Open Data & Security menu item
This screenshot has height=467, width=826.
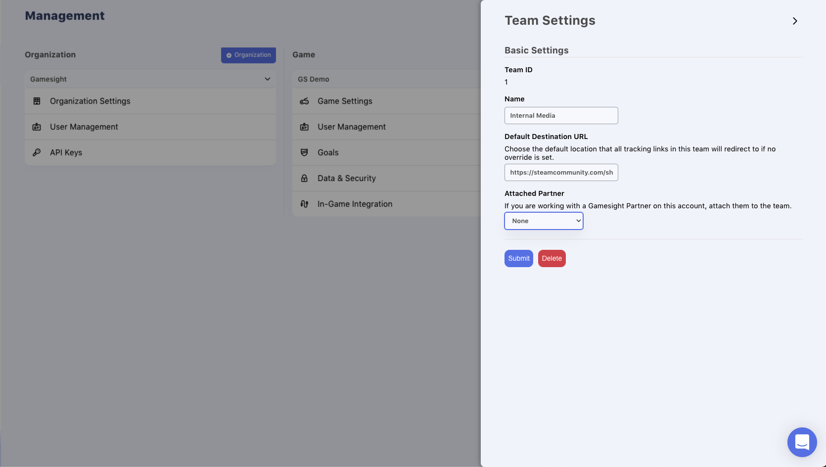click(x=386, y=178)
